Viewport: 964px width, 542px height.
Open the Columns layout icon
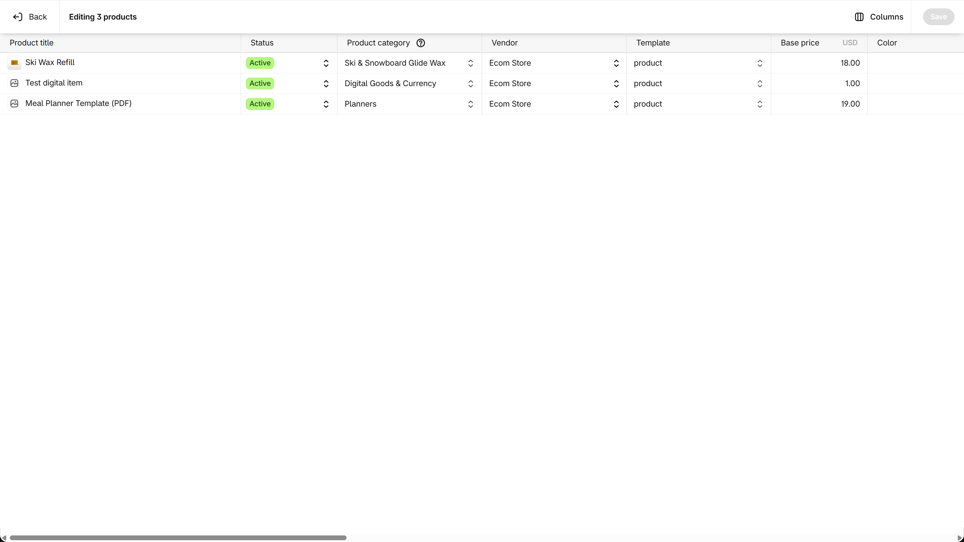tap(859, 17)
